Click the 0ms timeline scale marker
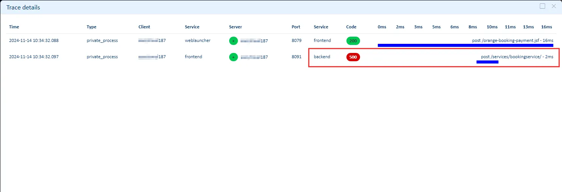 [382, 27]
